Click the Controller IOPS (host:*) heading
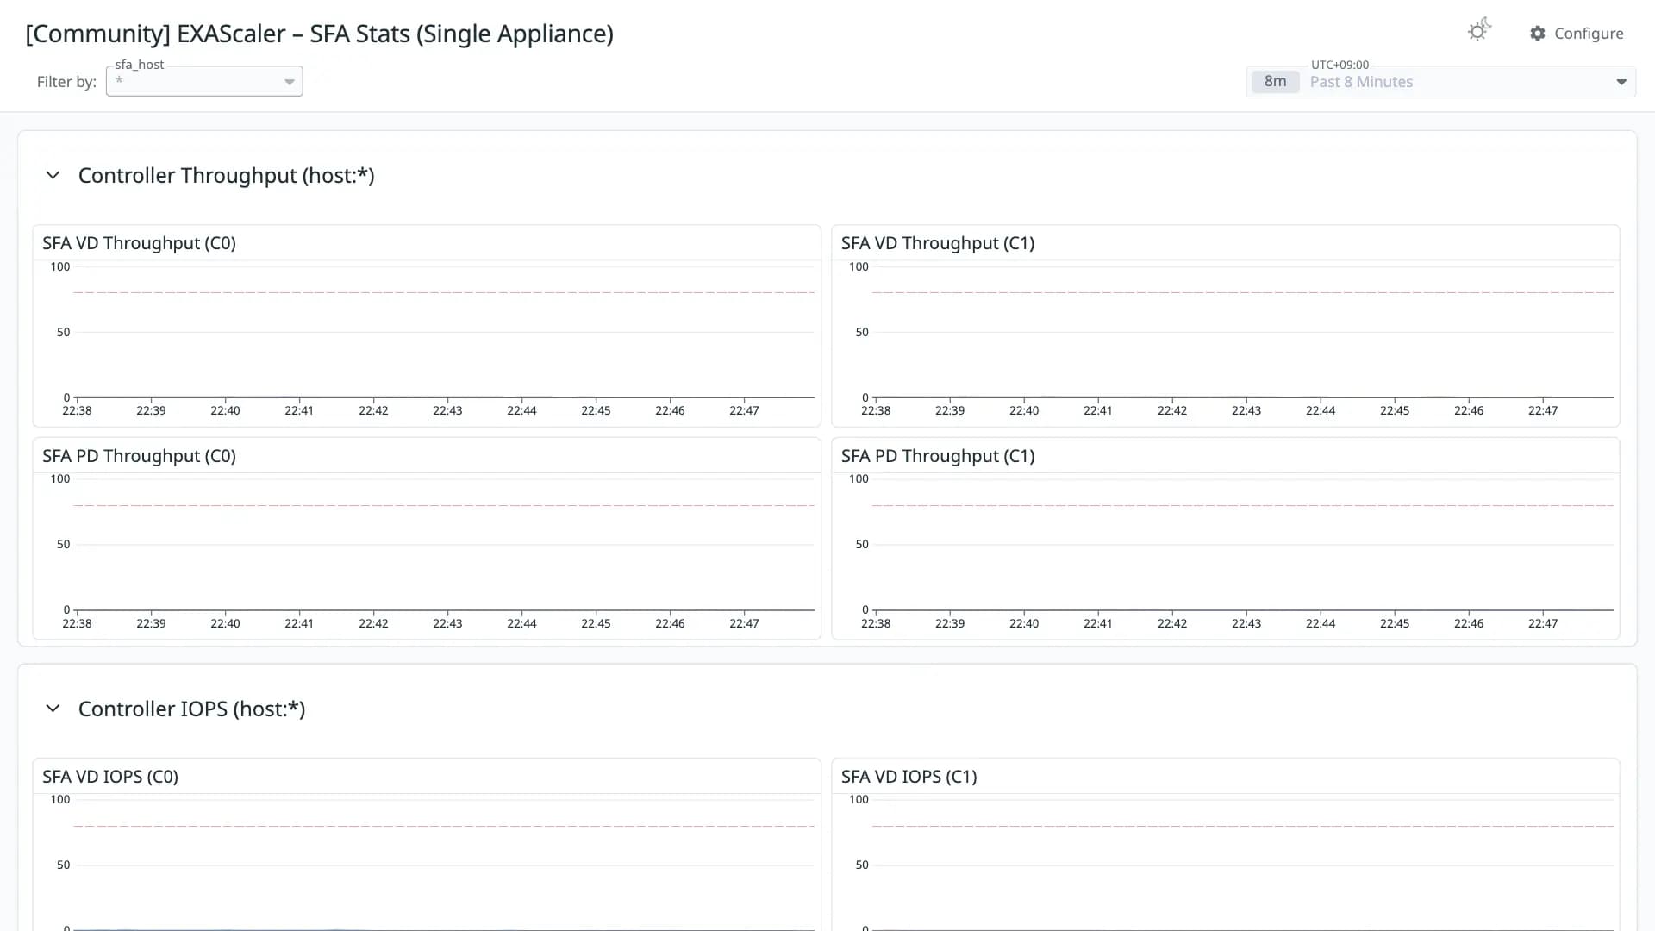Screen dimensions: 1655x931 coord(192,709)
